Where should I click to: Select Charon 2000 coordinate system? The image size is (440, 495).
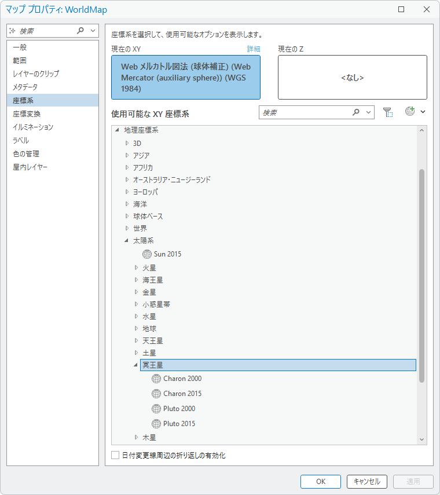click(182, 379)
